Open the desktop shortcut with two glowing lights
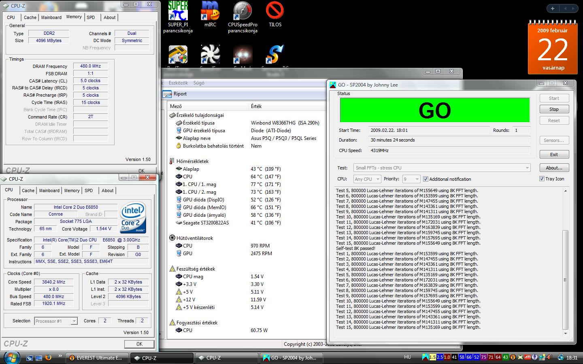 click(x=243, y=55)
